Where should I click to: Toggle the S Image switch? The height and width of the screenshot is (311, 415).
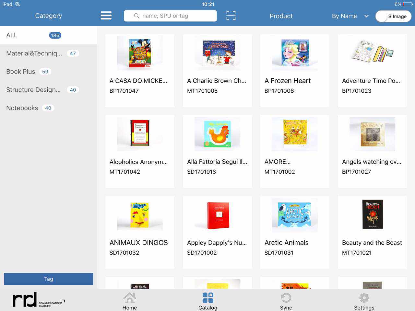pyautogui.click(x=393, y=16)
